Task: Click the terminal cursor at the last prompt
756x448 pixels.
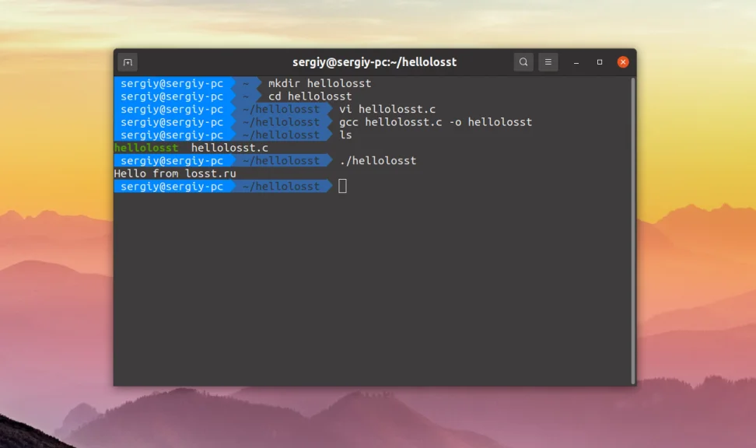Action: [342, 186]
